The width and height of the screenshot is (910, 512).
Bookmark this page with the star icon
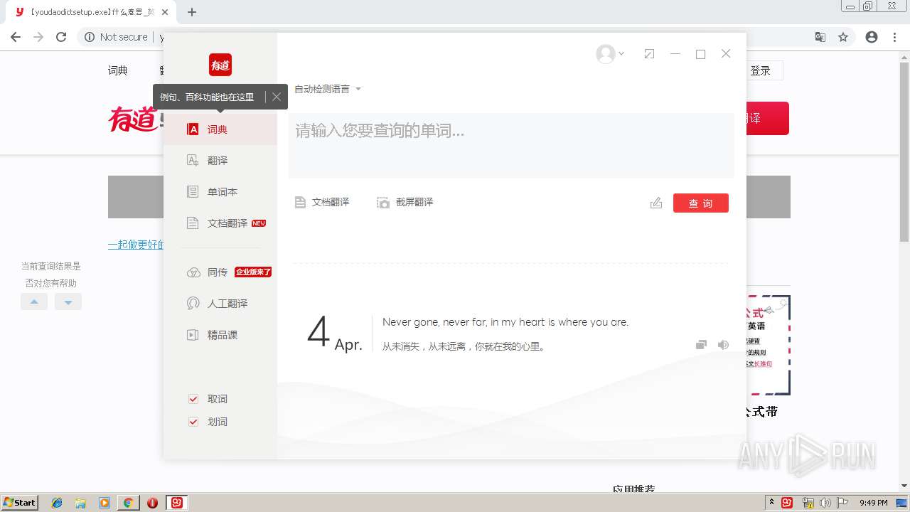[843, 37]
